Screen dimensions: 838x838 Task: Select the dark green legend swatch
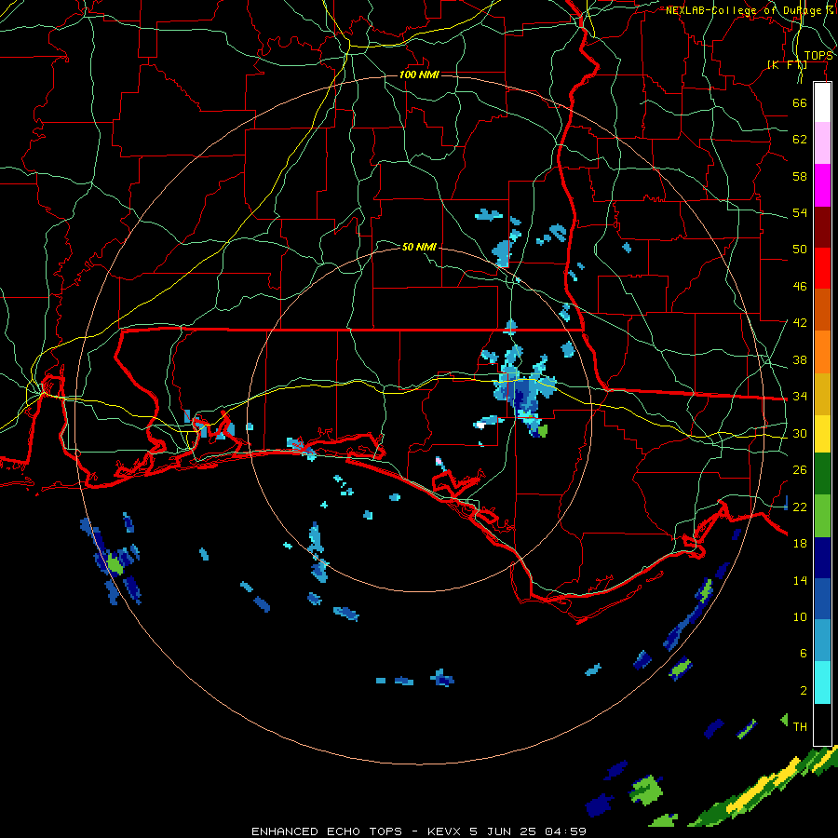822,474
